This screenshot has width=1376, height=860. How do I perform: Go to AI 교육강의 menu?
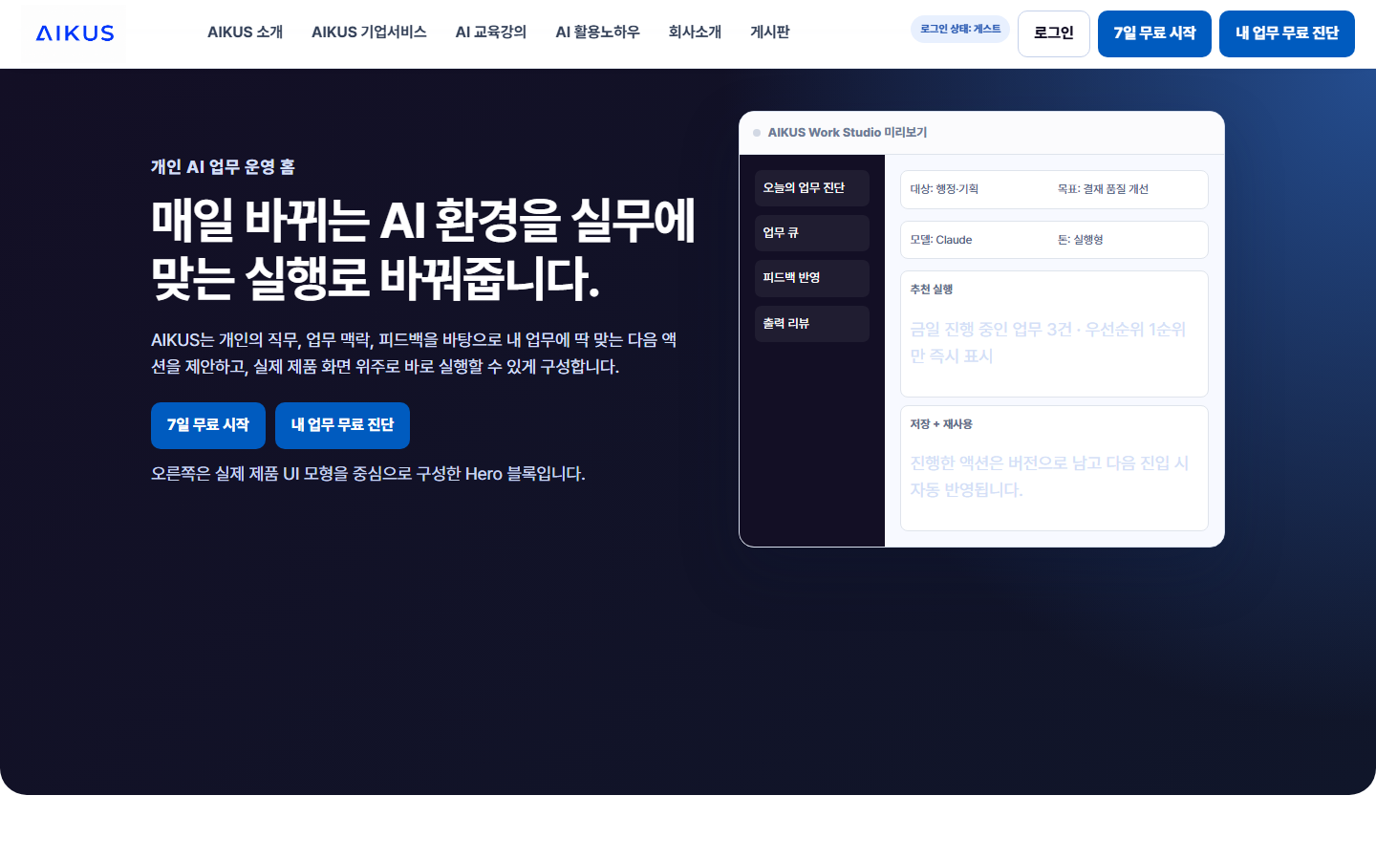(491, 32)
